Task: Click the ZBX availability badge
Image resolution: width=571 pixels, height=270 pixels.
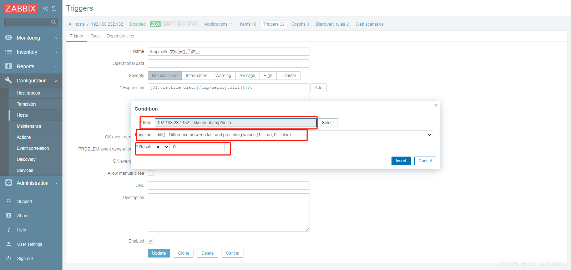Action: click(x=155, y=24)
